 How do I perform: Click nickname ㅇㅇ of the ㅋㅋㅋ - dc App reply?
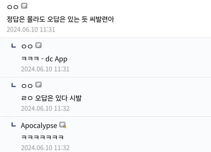tap(27, 46)
